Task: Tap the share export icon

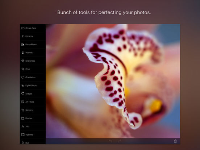Action: click(x=175, y=141)
